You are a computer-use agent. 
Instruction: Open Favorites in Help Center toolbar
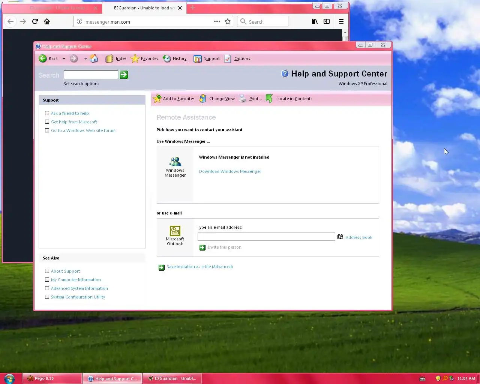(x=144, y=58)
